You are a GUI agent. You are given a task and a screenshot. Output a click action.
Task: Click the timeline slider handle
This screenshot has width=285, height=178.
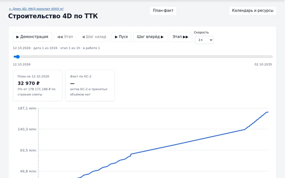click(18, 57)
